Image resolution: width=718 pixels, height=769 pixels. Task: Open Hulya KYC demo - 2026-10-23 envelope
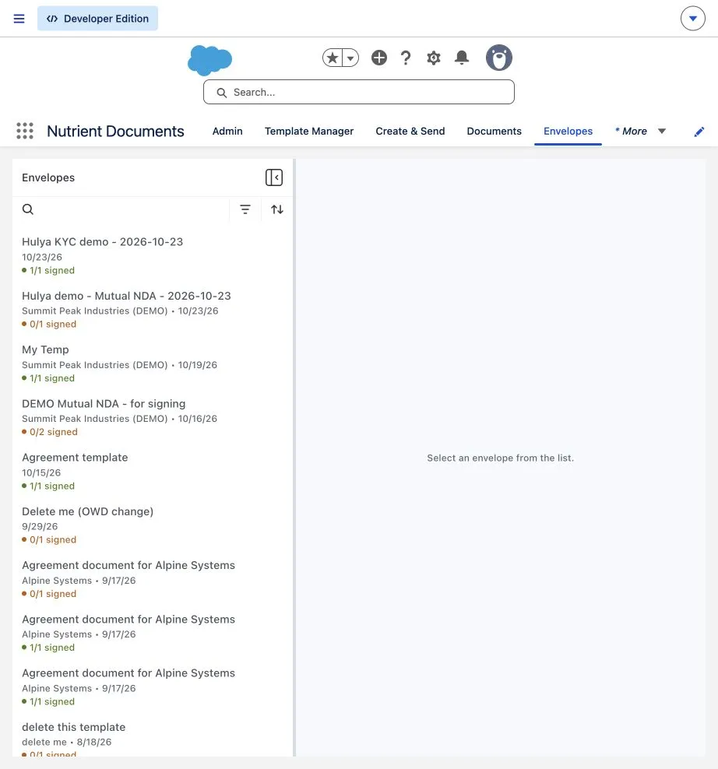(x=152, y=255)
